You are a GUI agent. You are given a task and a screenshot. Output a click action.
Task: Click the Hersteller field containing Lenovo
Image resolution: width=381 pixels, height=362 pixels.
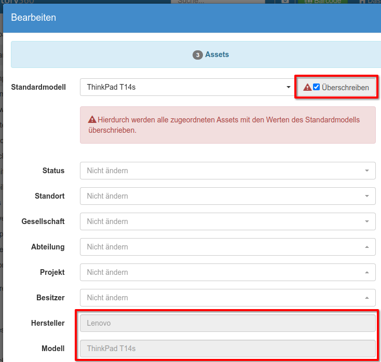(x=227, y=323)
